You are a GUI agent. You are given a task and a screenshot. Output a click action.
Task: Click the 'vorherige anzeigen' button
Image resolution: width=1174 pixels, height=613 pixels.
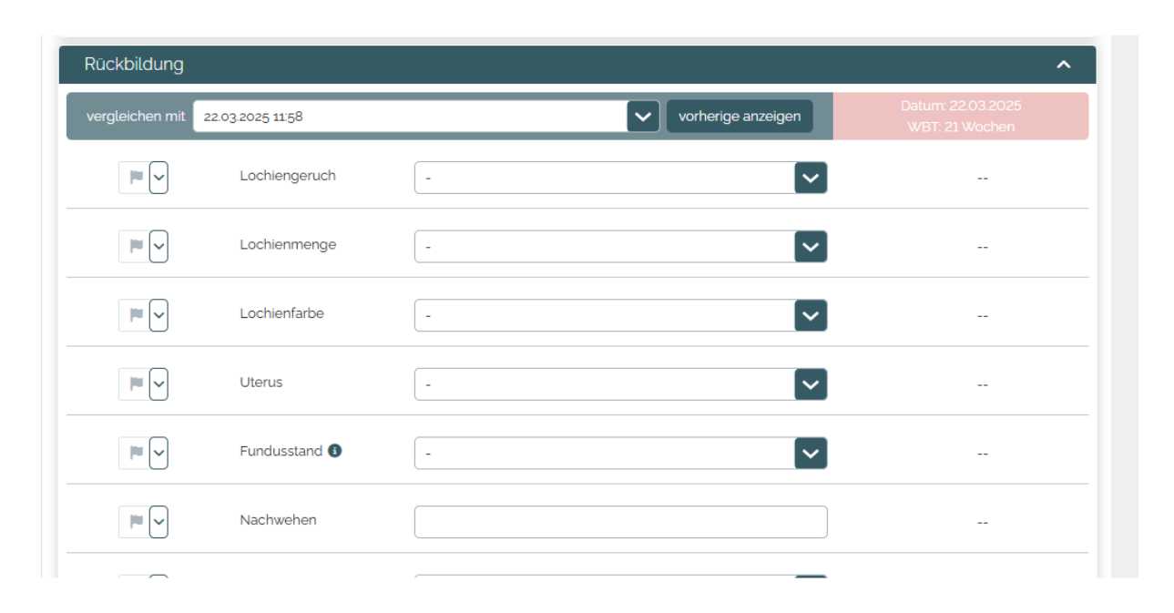coord(740,117)
